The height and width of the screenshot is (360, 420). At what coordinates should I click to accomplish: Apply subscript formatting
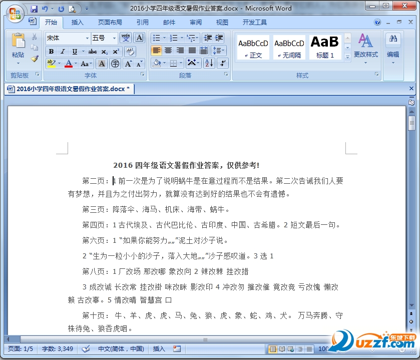coord(105,52)
